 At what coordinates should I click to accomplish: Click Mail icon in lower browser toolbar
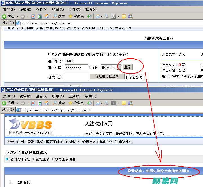click(x=98, y=103)
